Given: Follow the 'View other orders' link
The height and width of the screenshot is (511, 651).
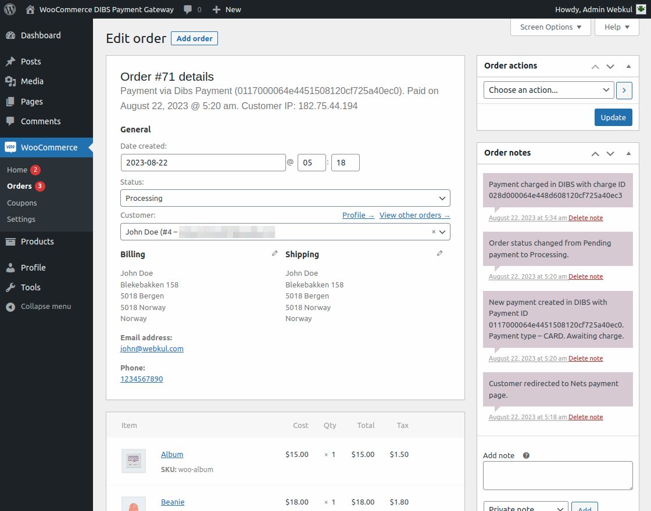Looking at the screenshot, I should [414, 215].
